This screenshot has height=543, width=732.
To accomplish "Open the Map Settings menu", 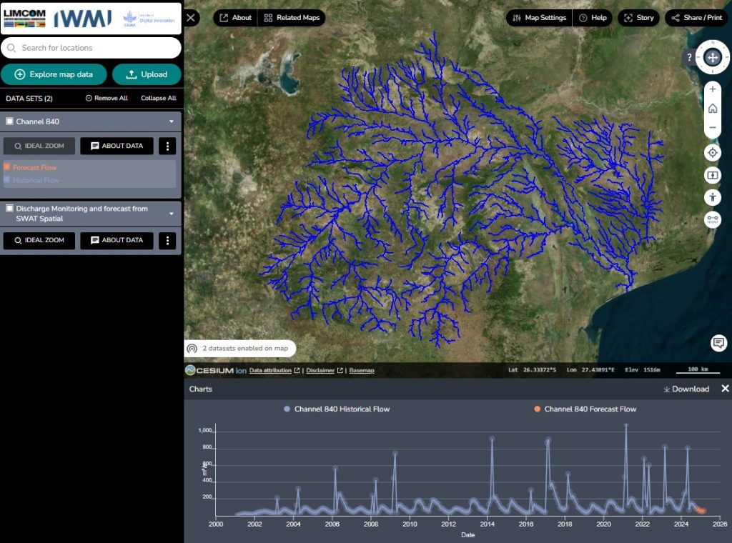I will click(x=540, y=18).
